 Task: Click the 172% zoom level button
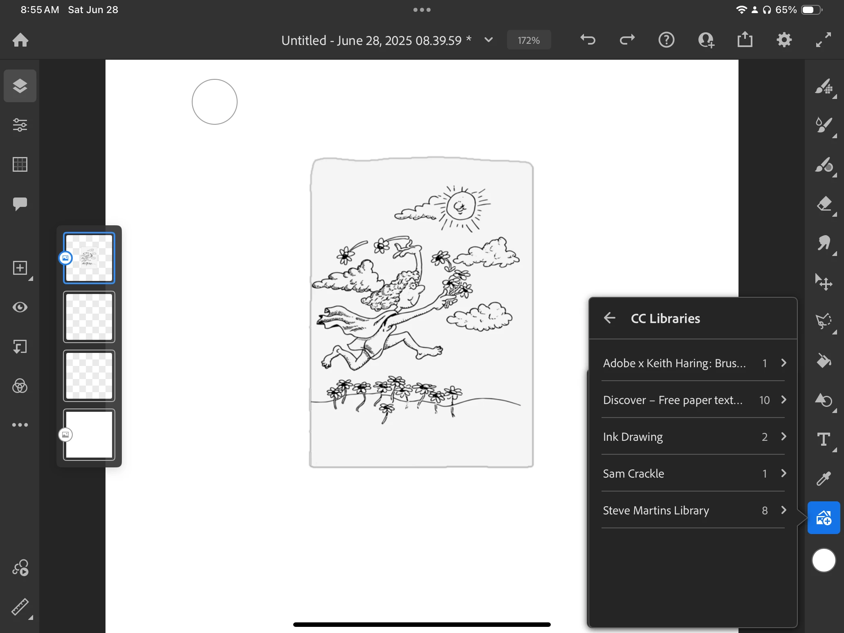528,40
